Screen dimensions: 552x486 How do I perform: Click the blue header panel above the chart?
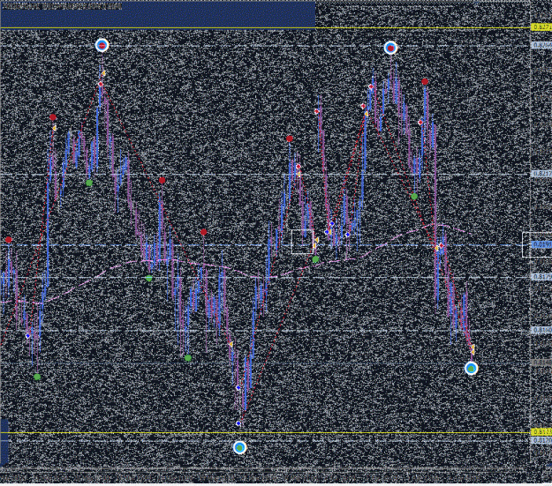pos(158,14)
